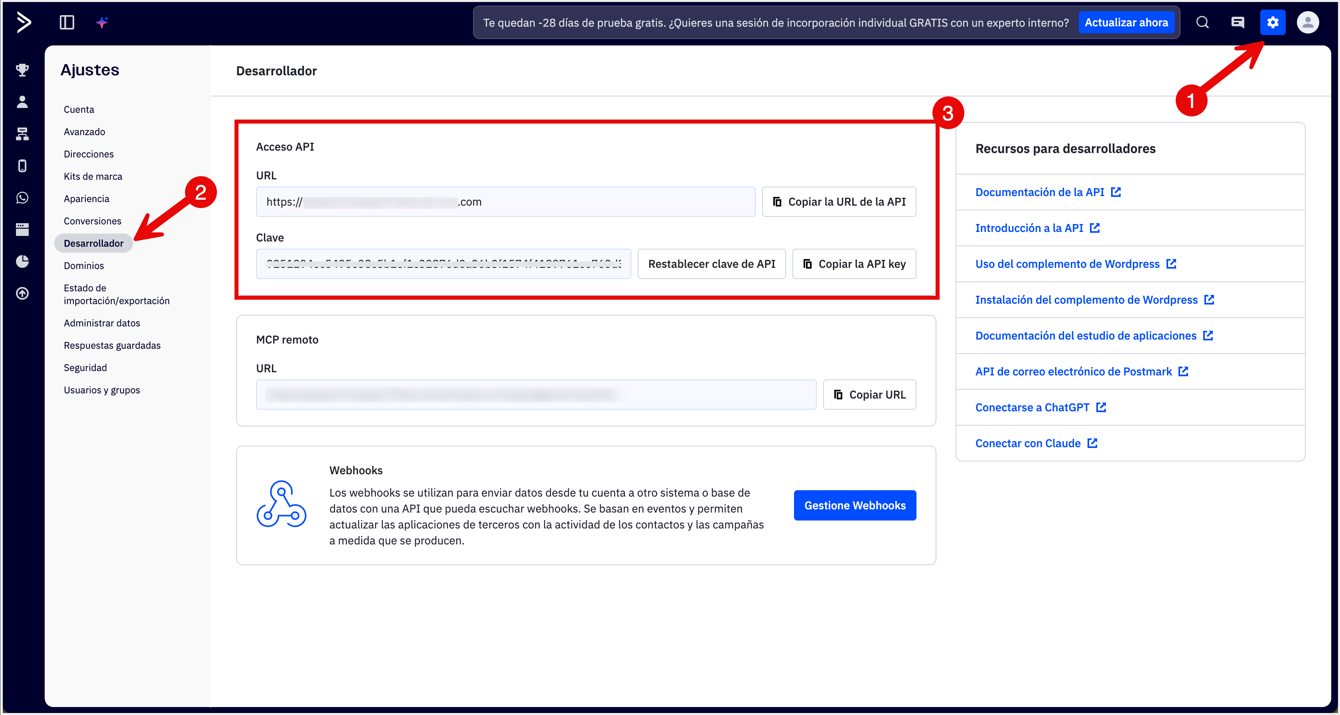The height and width of the screenshot is (715, 1340).
Task: Open the user profile avatar
Action: tap(1308, 22)
